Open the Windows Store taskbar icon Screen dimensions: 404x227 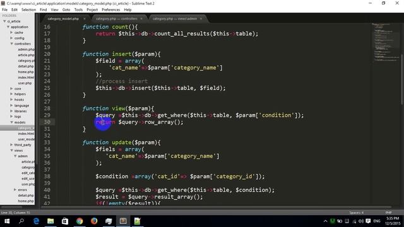pos(65,221)
